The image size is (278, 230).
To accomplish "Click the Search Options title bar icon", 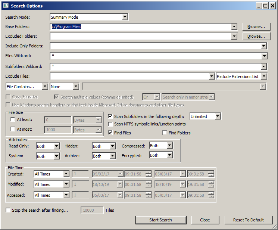I will pos(6,6).
